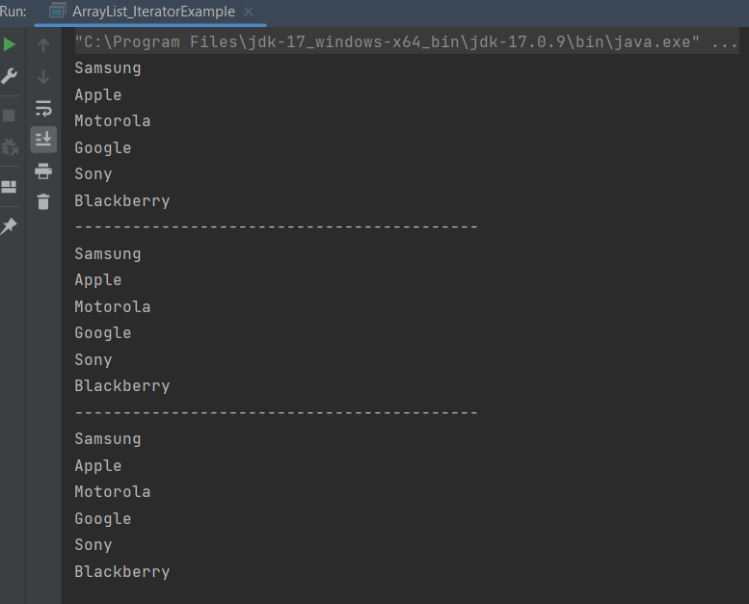Click the down arrow stack trace icon
The height and width of the screenshot is (604, 749).
tap(43, 76)
